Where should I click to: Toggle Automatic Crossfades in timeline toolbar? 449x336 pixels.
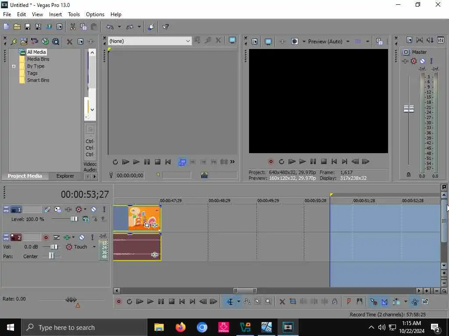(384, 302)
